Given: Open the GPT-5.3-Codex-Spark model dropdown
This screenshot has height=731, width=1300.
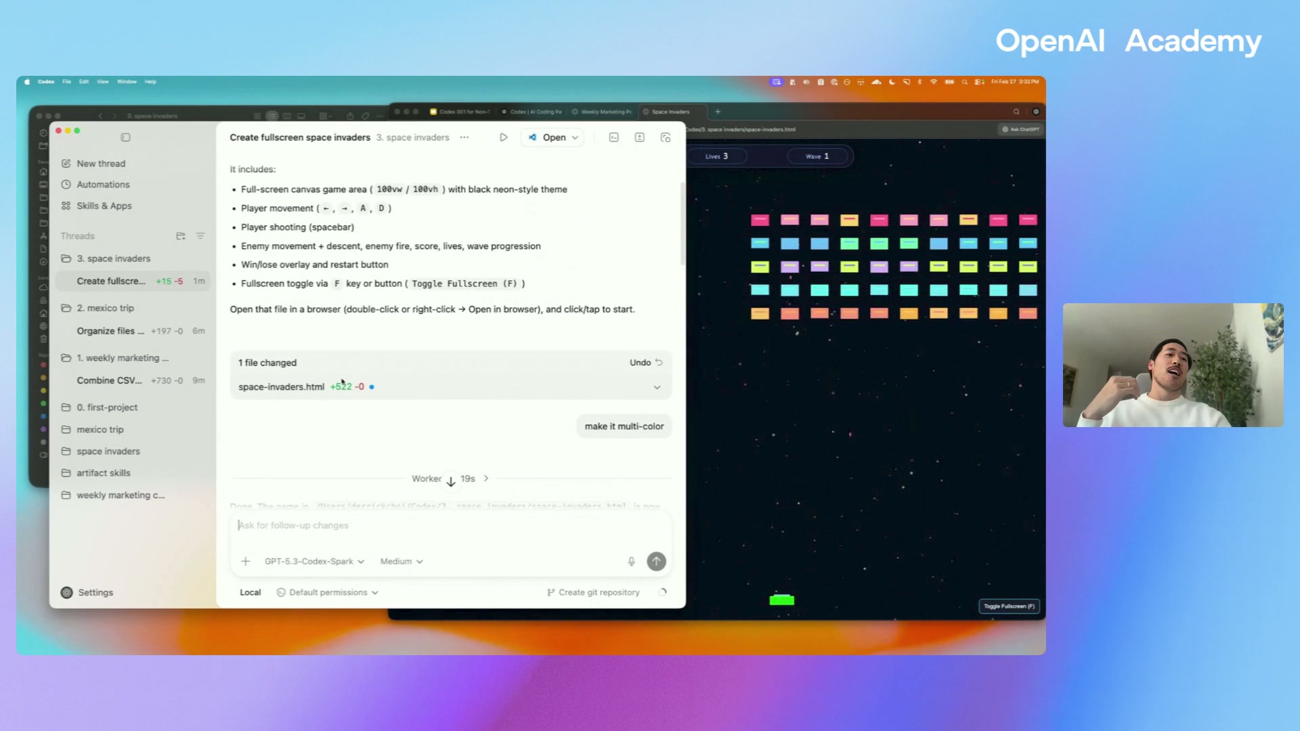Looking at the screenshot, I should click(x=313, y=561).
